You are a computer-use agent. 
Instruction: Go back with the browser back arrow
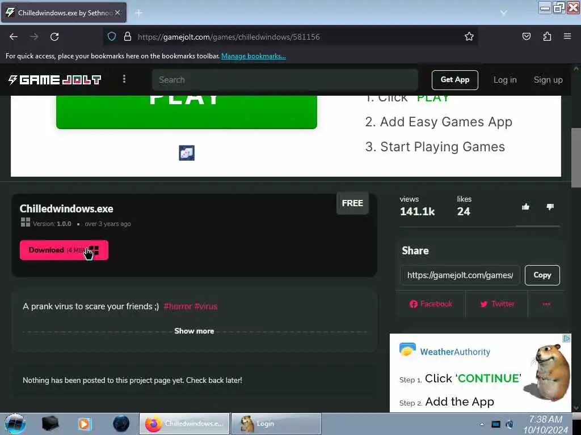pyautogui.click(x=14, y=37)
